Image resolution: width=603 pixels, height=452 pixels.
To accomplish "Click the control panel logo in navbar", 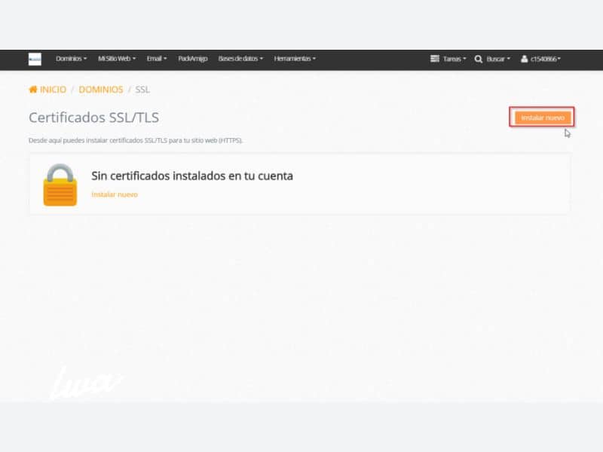I will tap(35, 59).
